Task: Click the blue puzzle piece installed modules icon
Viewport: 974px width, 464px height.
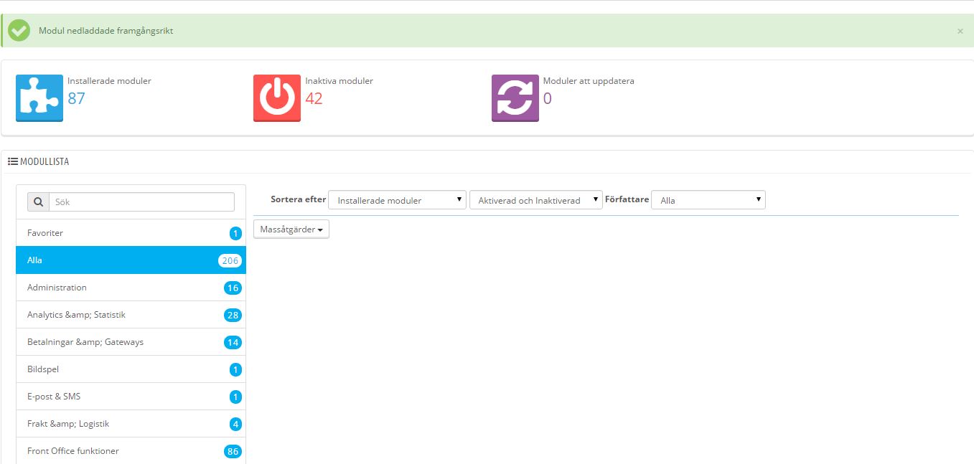Action: point(39,98)
